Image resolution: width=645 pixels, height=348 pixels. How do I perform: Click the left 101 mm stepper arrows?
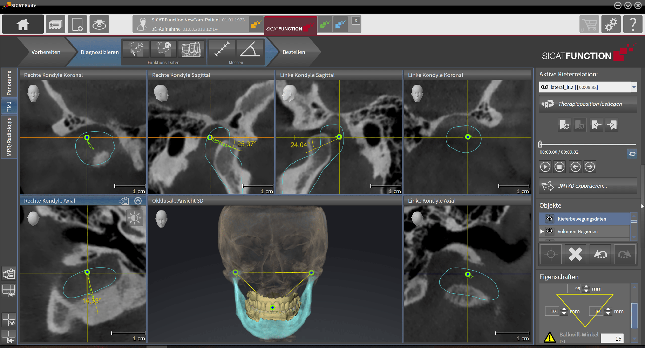[x=564, y=311]
